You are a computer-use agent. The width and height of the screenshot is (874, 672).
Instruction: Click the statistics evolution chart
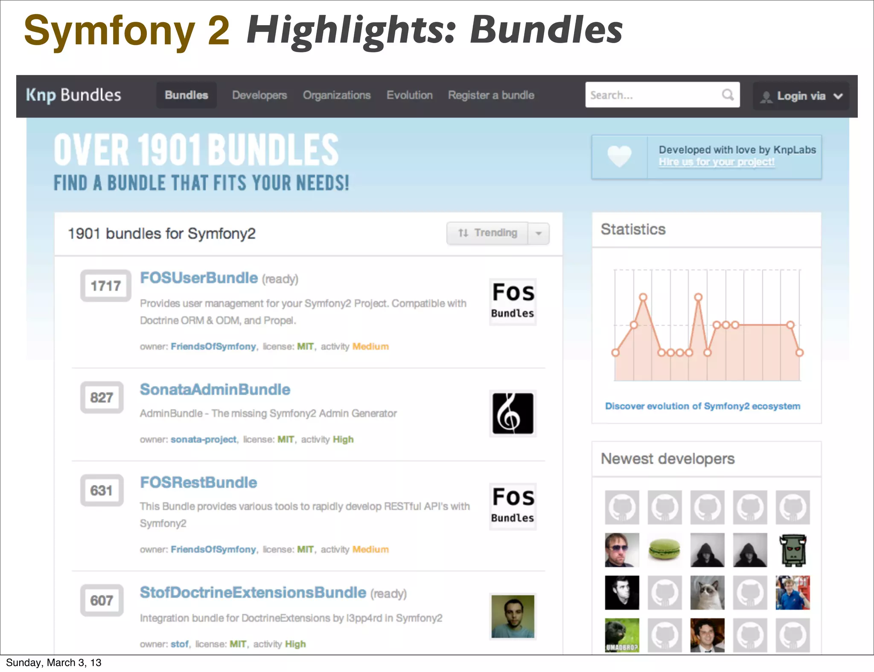pyautogui.click(x=707, y=325)
